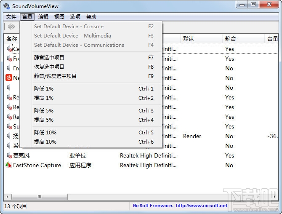
Task: Select the FastStone Capture row name
Action: pos(37,165)
